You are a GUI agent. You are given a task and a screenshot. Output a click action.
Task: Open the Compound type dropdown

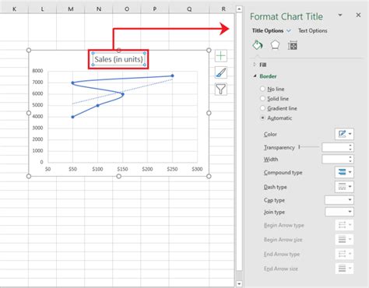[x=344, y=172]
